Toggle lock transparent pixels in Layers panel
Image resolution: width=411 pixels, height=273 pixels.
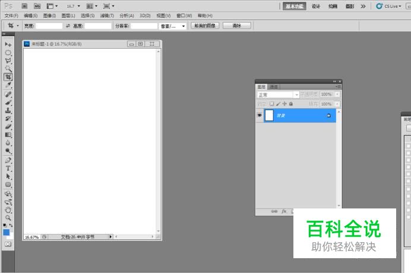tap(272, 104)
